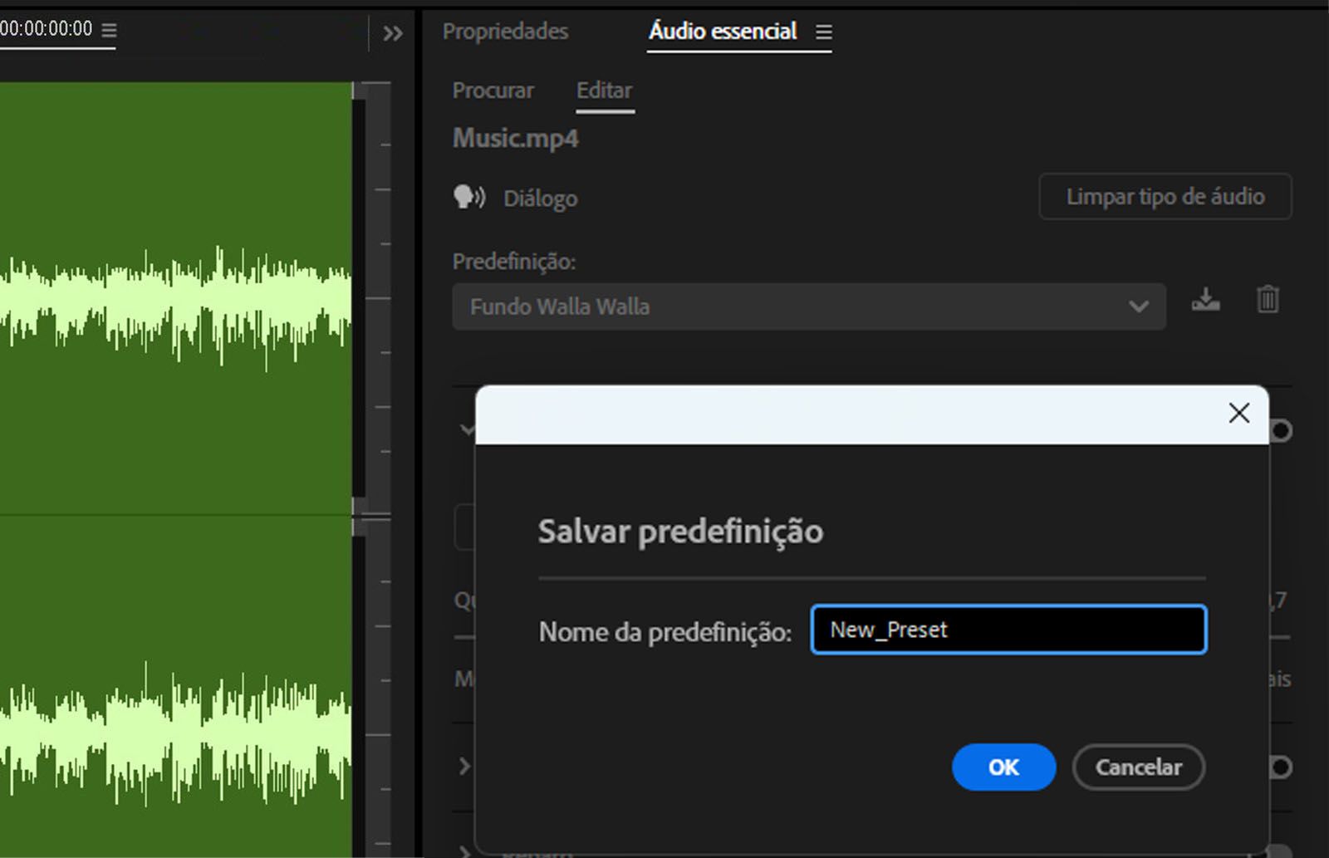Open the Áudio essencial panel menu icon

click(x=823, y=32)
